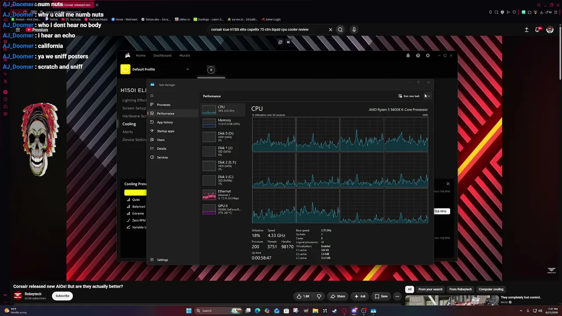Dislike the video
This screenshot has width=562, height=316.
click(x=319, y=296)
